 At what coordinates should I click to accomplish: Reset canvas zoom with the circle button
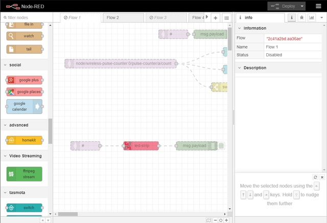point(221,220)
